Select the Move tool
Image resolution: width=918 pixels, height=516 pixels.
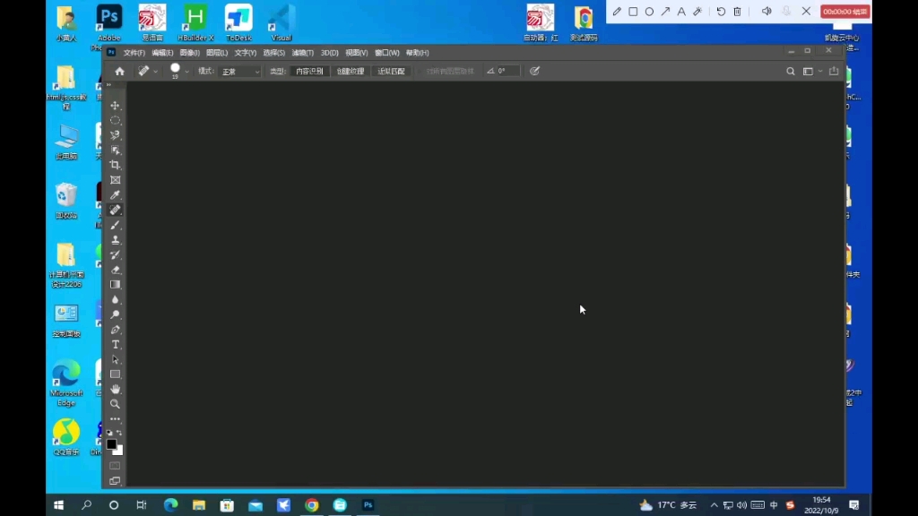pos(115,105)
